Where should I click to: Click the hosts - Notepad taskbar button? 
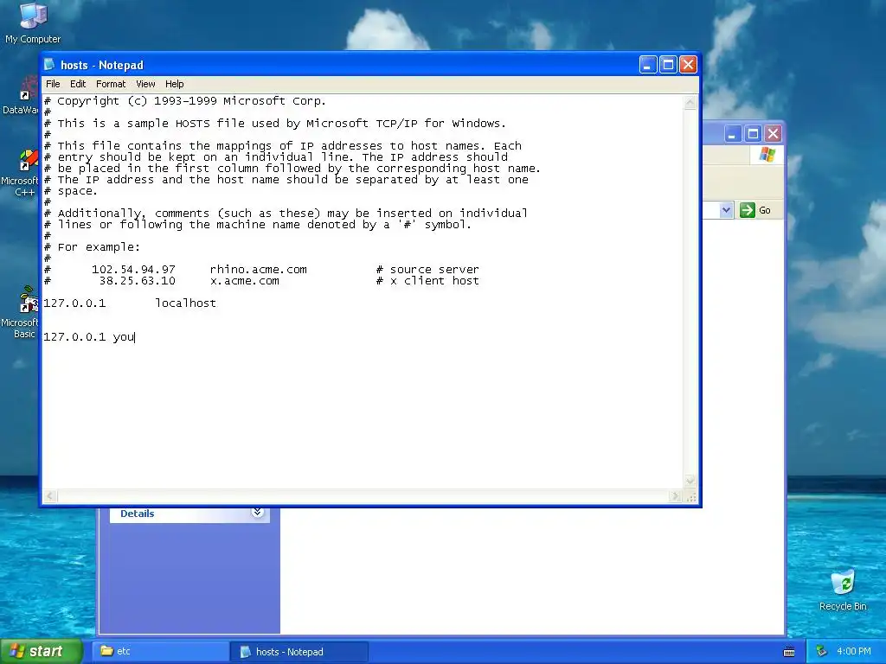pyautogui.click(x=299, y=651)
